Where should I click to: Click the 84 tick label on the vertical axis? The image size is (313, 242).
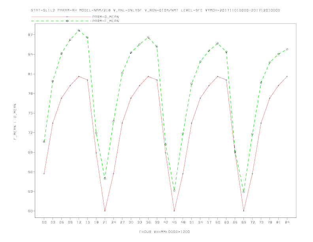click(x=30, y=54)
